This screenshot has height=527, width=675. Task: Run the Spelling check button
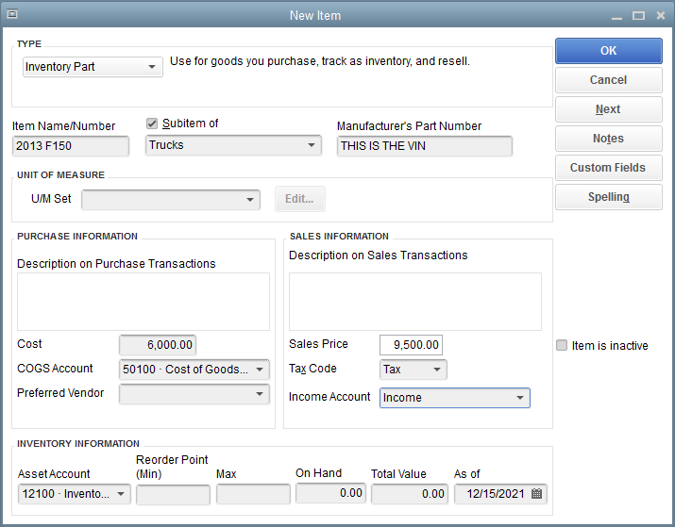(x=608, y=197)
